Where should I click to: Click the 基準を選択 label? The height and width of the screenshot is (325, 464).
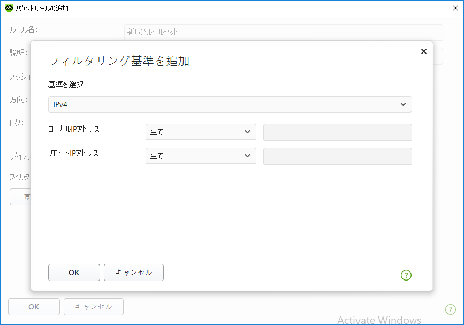(66, 85)
